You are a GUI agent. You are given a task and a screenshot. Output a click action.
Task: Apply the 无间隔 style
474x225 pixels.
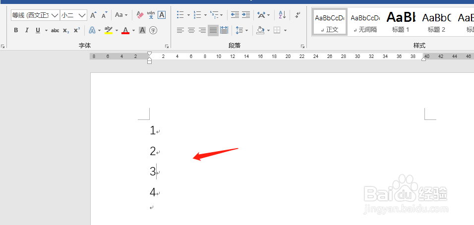(x=365, y=22)
